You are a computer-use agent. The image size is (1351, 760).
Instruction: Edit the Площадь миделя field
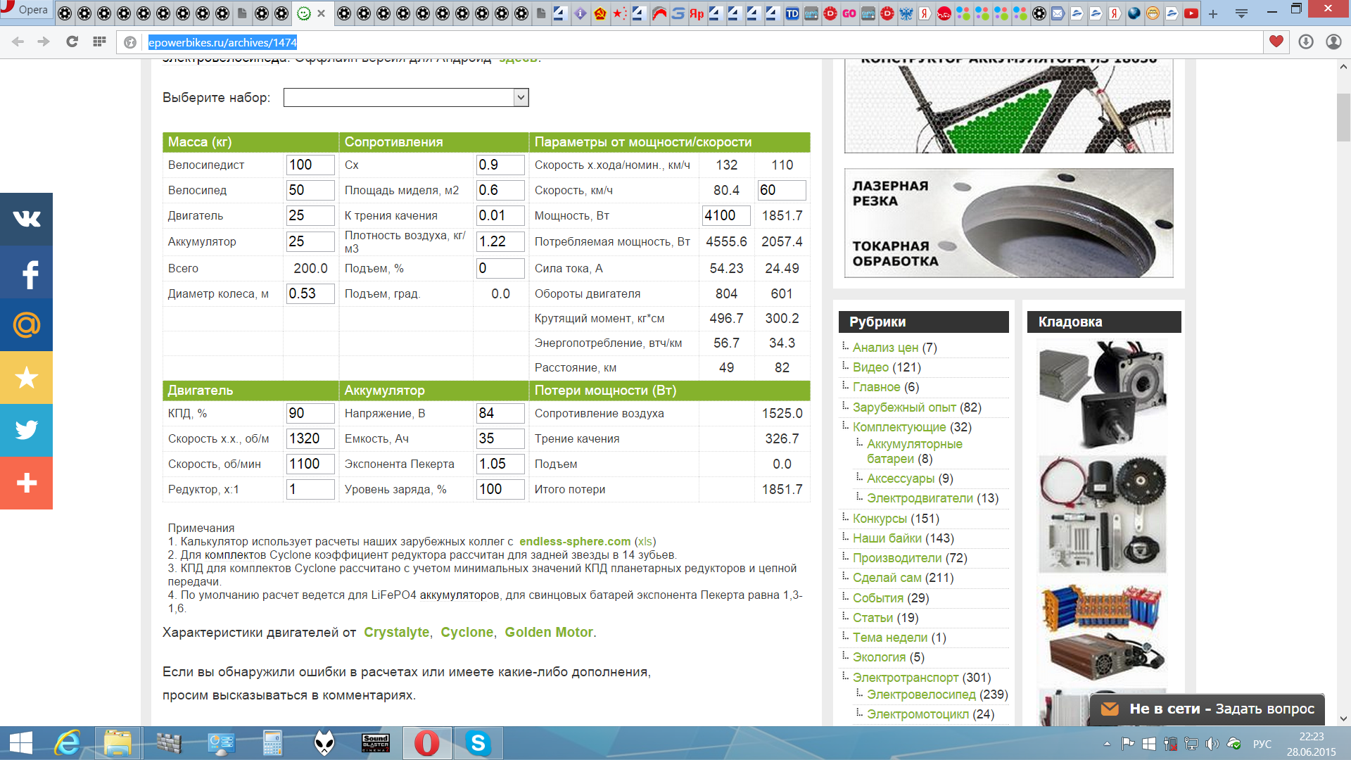pos(500,190)
